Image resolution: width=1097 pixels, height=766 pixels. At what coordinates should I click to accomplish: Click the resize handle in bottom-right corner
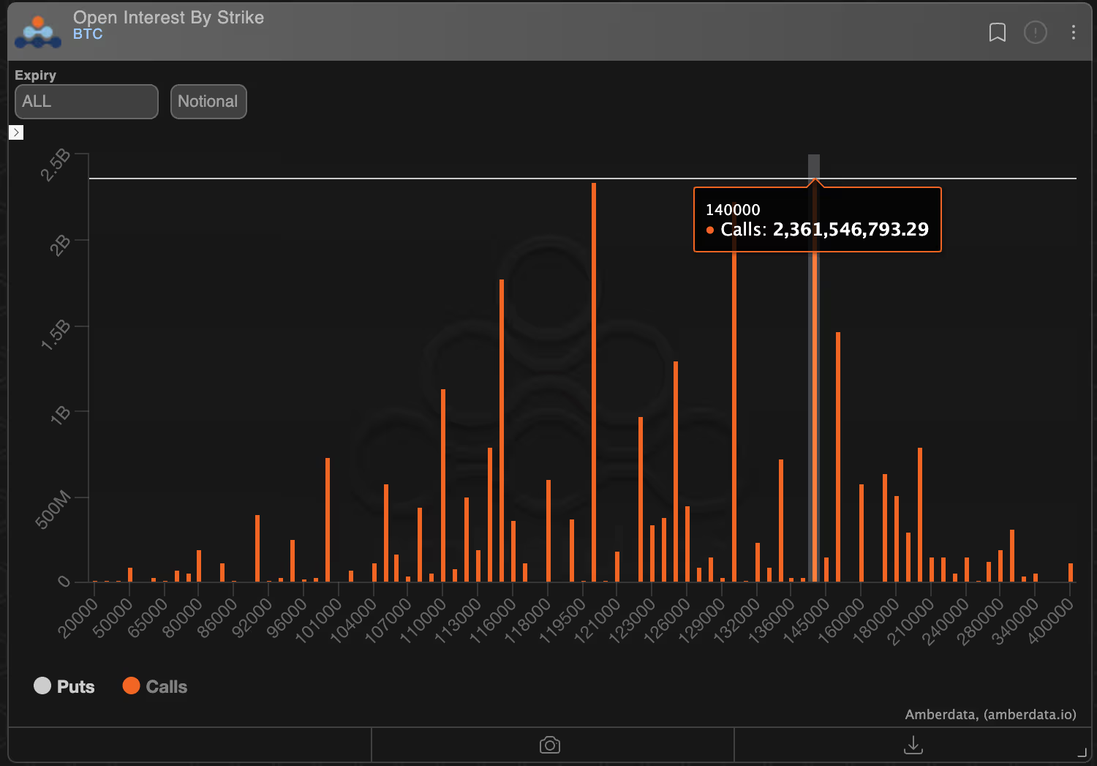coord(1082,752)
